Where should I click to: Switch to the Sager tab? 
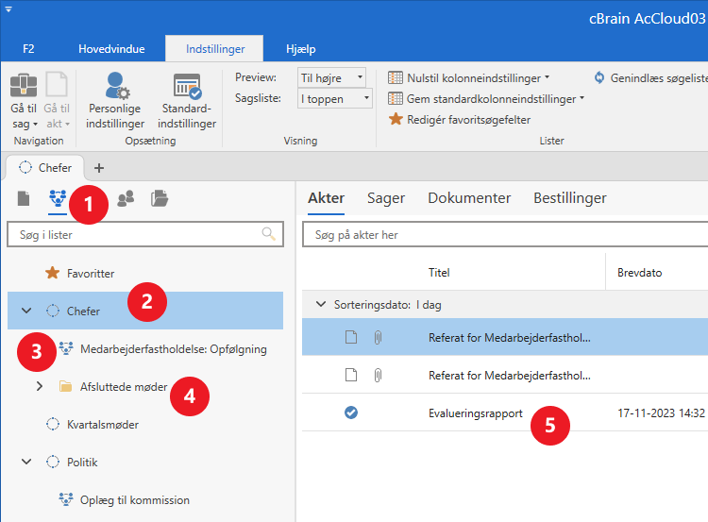[x=386, y=198]
